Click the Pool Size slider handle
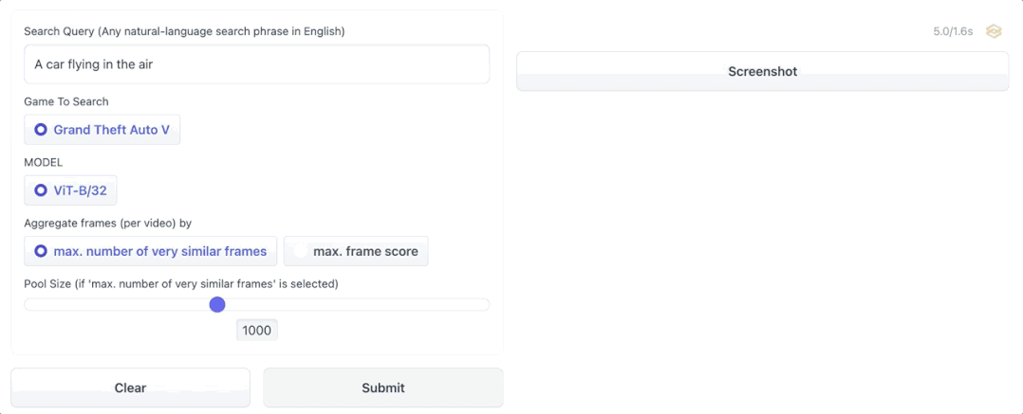Screen dimensions: 1023x414 coord(217,304)
